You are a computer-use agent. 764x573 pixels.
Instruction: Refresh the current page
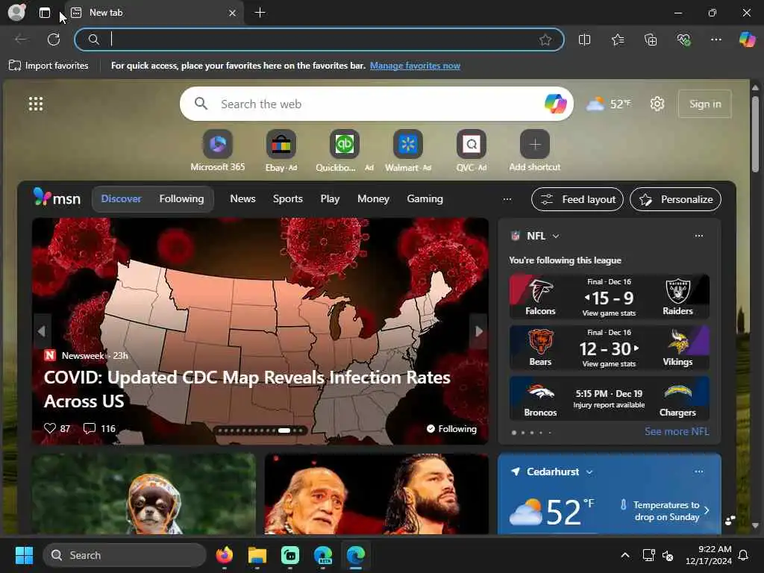pos(54,40)
